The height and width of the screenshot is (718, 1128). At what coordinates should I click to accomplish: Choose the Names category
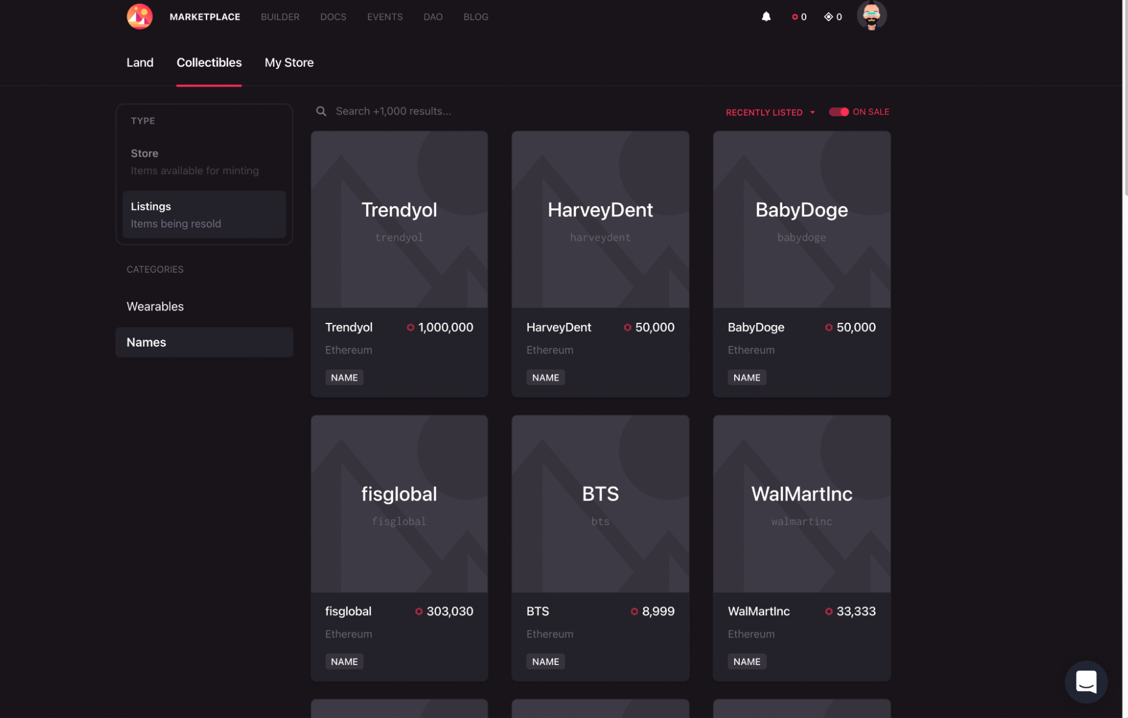(x=204, y=342)
